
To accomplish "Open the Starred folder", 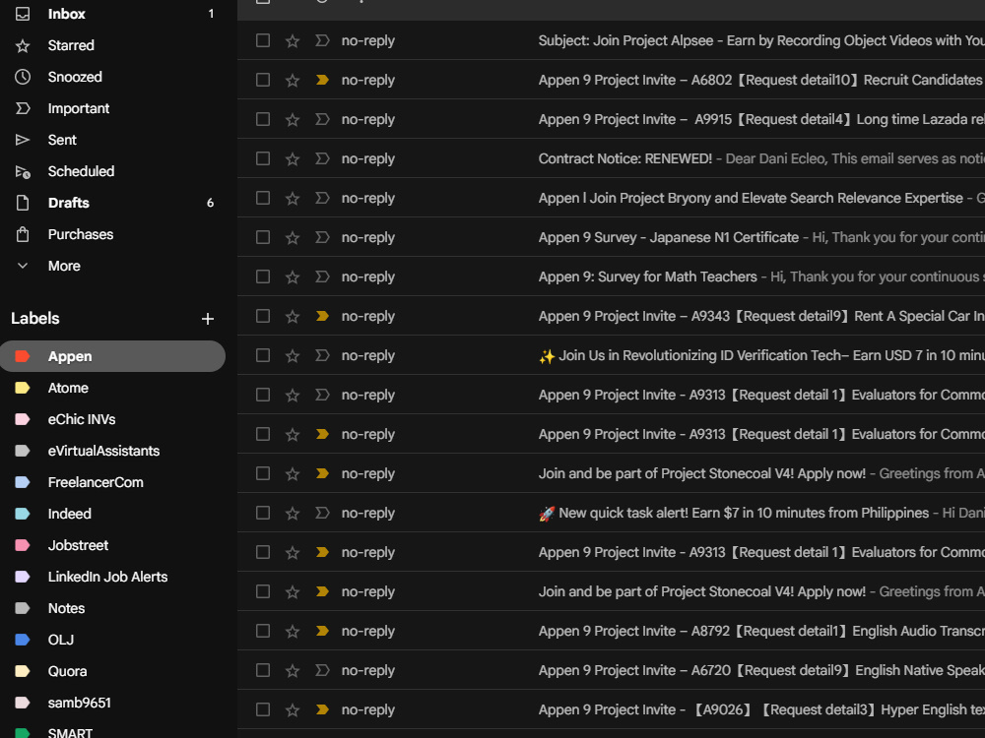I will click(112, 45).
